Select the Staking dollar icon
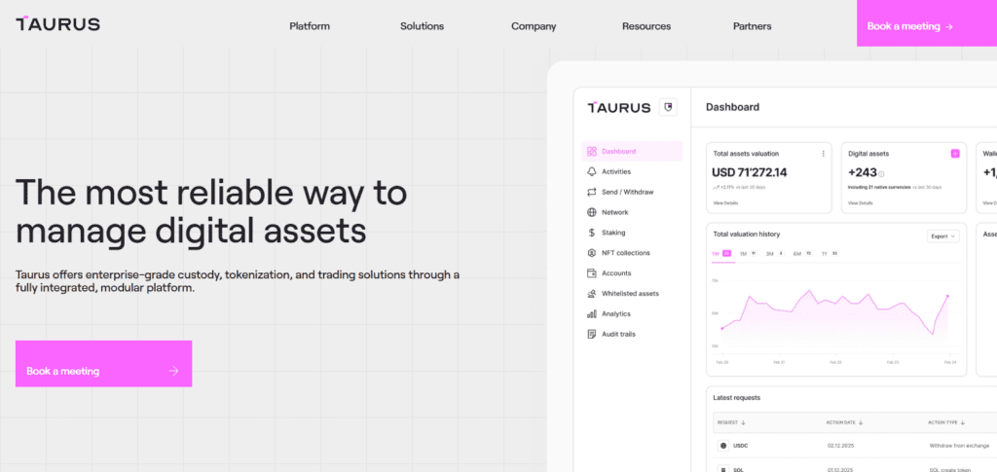997x472 pixels. click(591, 233)
